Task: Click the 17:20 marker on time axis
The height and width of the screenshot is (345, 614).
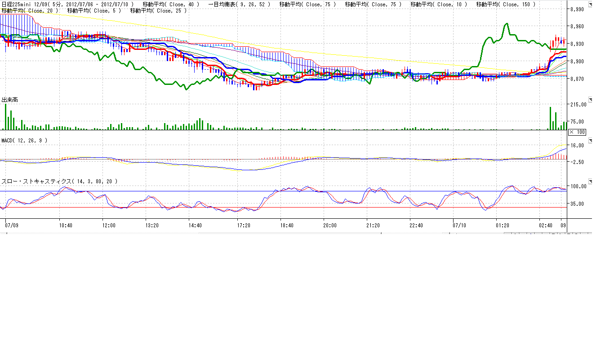Action: tap(243, 225)
